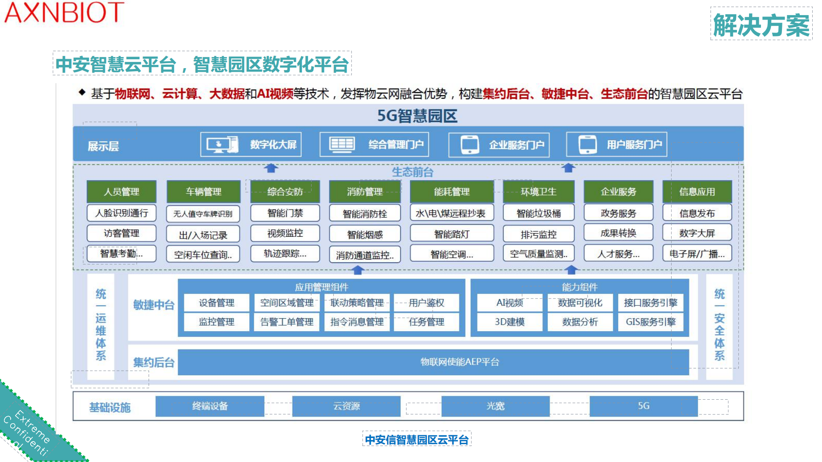Click the 5G infrastructure block
Viewport: 822px width, 462px height.
644,406
